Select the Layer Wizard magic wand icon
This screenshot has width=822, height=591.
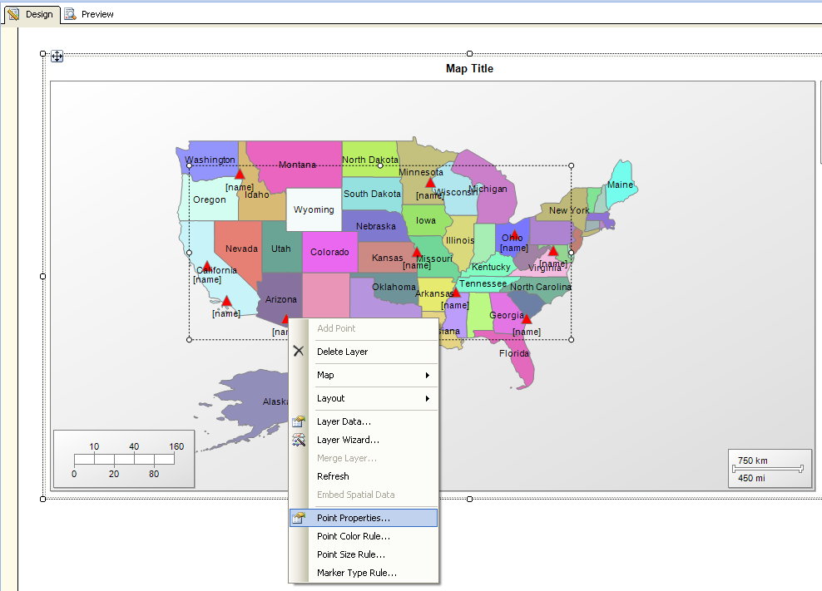pyautogui.click(x=298, y=440)
